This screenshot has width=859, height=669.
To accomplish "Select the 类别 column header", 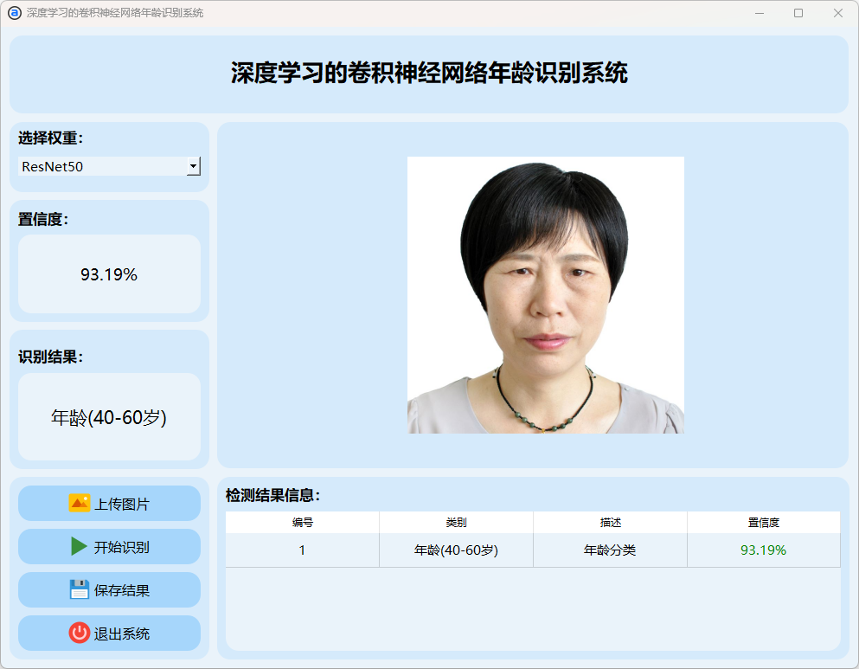I will [456, 523].
